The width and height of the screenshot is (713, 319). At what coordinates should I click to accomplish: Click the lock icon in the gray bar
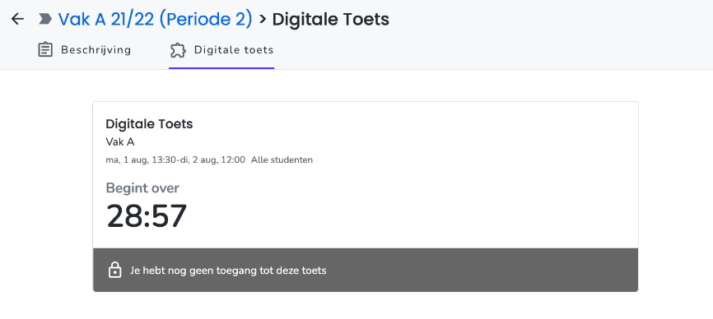pyautogui.click(x=115, y=270)
